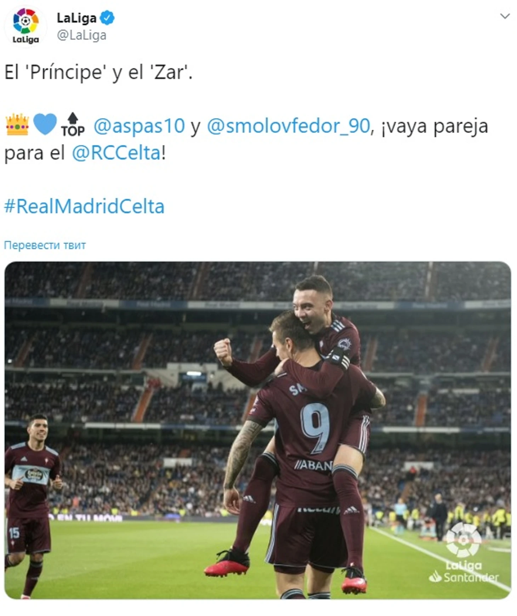The width and height of the screenshot is (517, 616).
Task: Click the blue verified badge
Action: pos(107,18)
